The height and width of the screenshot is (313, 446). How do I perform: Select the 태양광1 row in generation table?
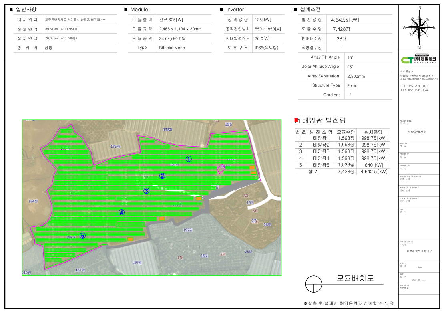pyautogui.click(x=342, y=138)
